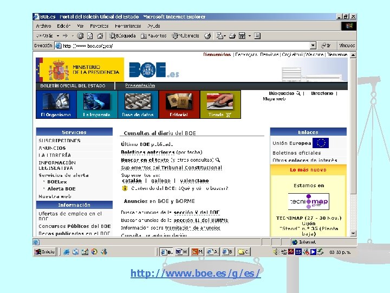The height and width of the screenshot is (293, 390).
Task: Click the Ir (Go) button
Action: point(326,46)
